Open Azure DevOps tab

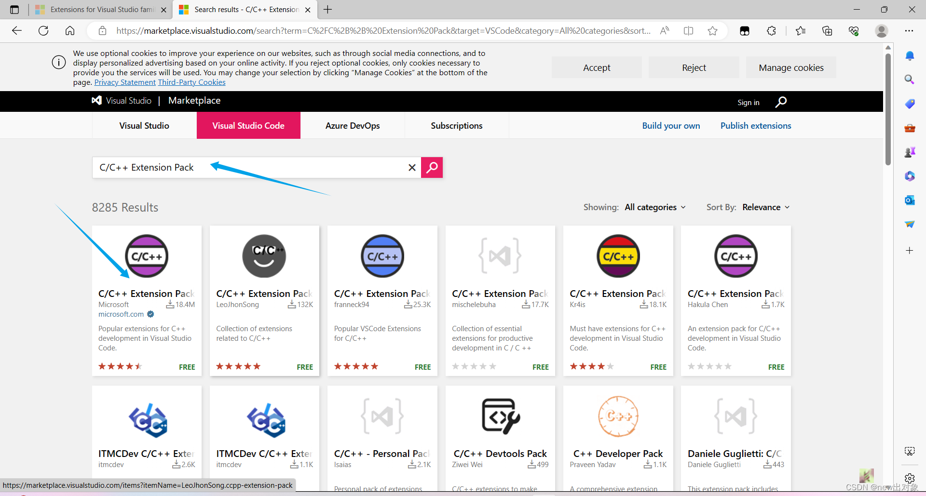[353, 125]
